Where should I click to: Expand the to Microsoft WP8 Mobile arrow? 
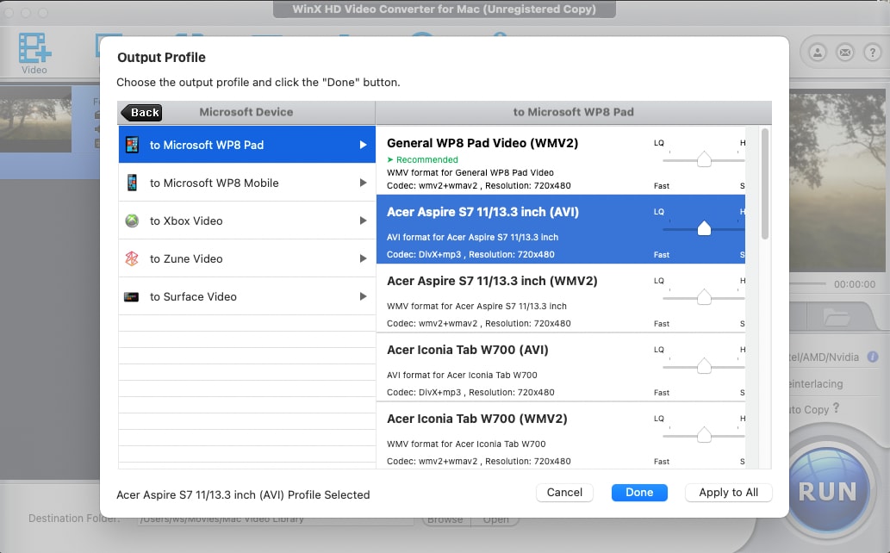[x=363, y=183]
